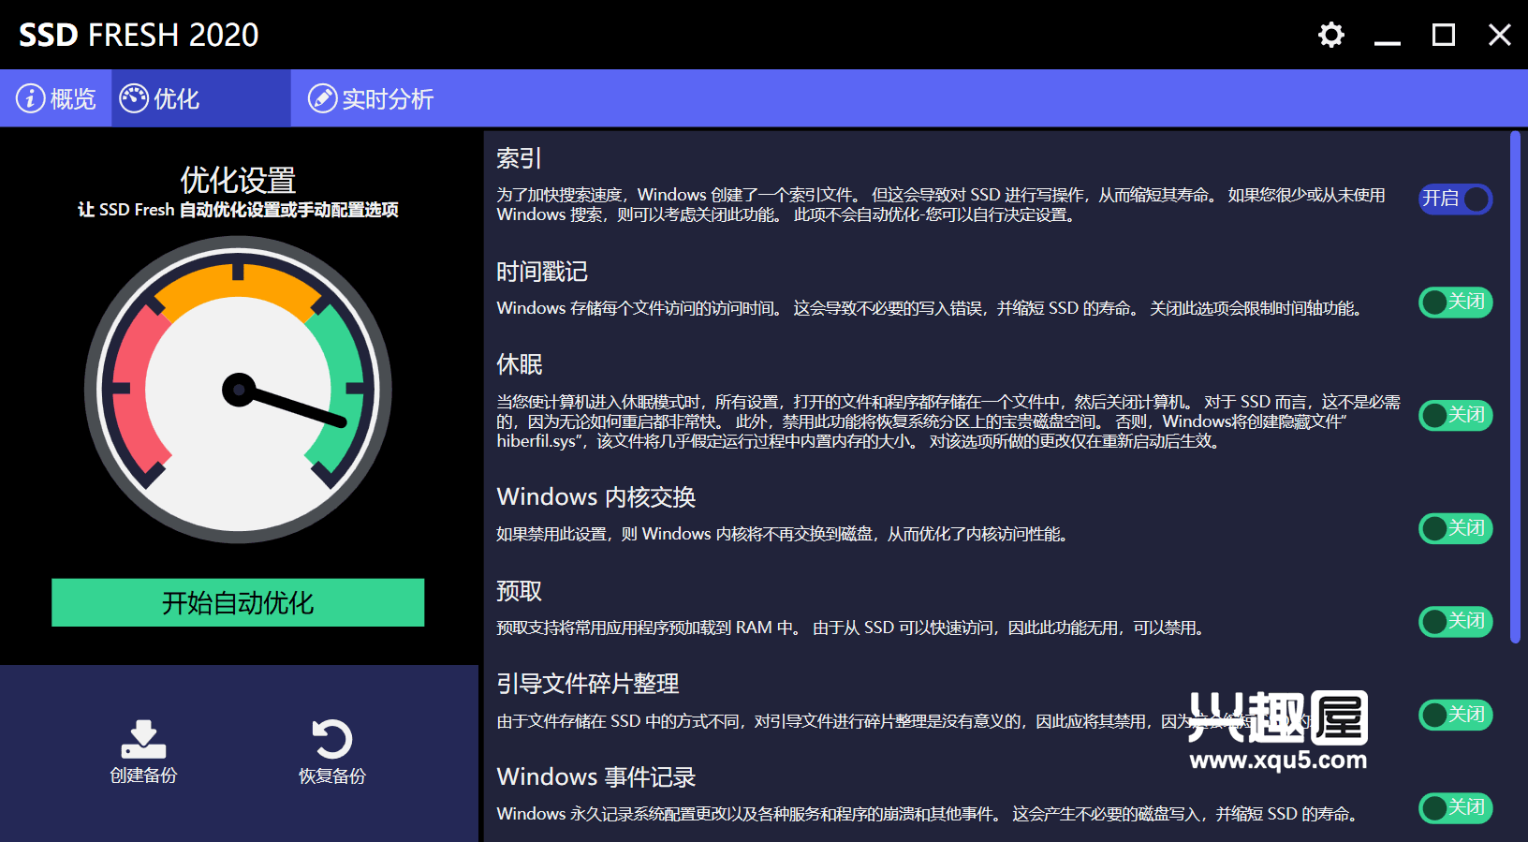Click the 休眠 heading
Image resolution: width=1528 pixels, height=842 pixels.
click(520, 364)
